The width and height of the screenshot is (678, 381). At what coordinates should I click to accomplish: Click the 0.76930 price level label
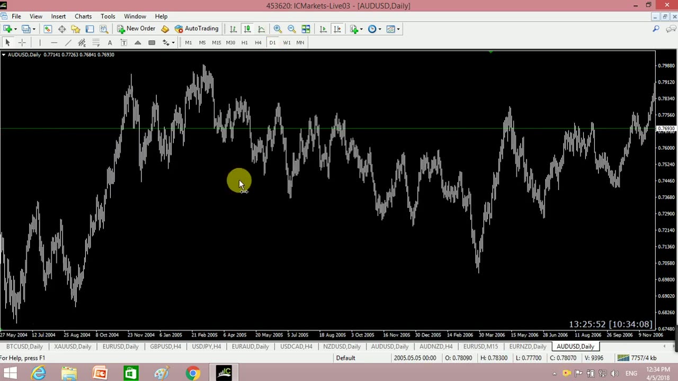click(666, 129)
